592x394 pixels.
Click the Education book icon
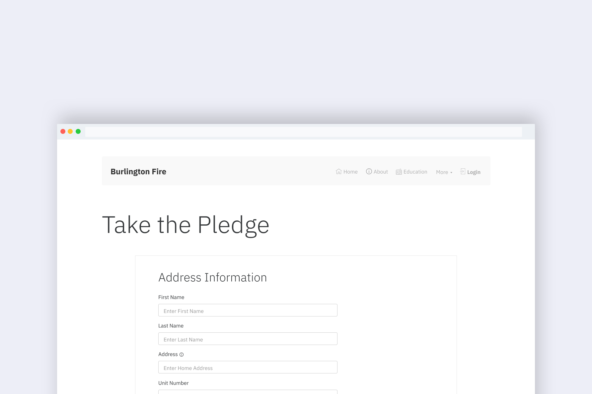[x=399, y=172]
